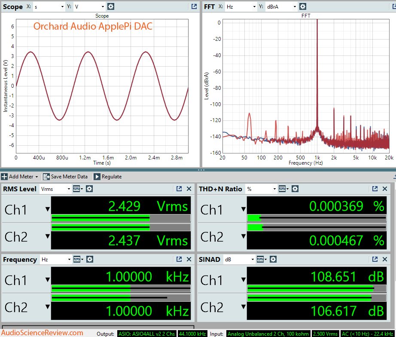The height and width of the screenshot is (337, 396).
Task: Click output ASIO4ALL v2 2 Chs status
Action: 147,334
